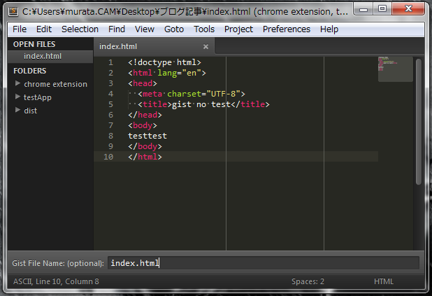
Task: Open the File menu
Action: click(x=20, y=29)
